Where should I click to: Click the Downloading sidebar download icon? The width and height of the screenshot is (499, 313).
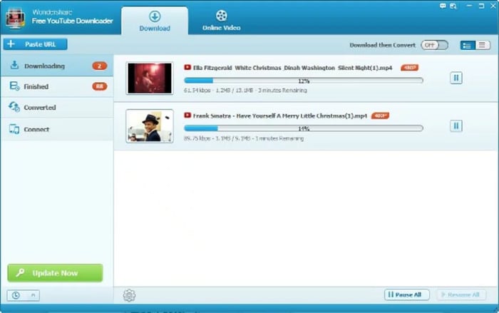tap(14, 66)
